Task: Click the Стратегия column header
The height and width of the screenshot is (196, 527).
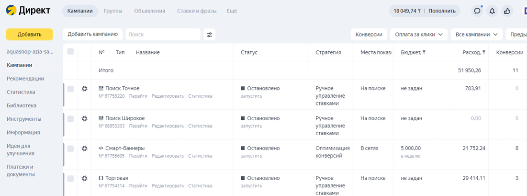Action: (328, 52)
